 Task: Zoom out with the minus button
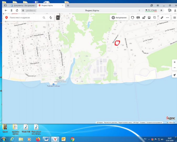click(x=174, y=68)
